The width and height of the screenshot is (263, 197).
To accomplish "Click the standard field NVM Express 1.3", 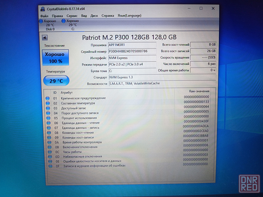I will pyautogui.click(x=162, y=77).
